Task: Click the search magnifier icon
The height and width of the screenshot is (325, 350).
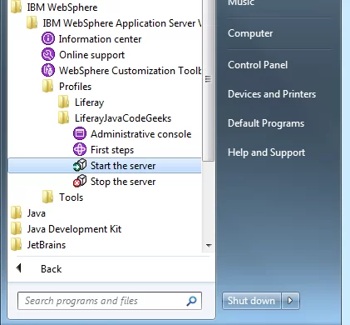Action: (x=191, y=301)
